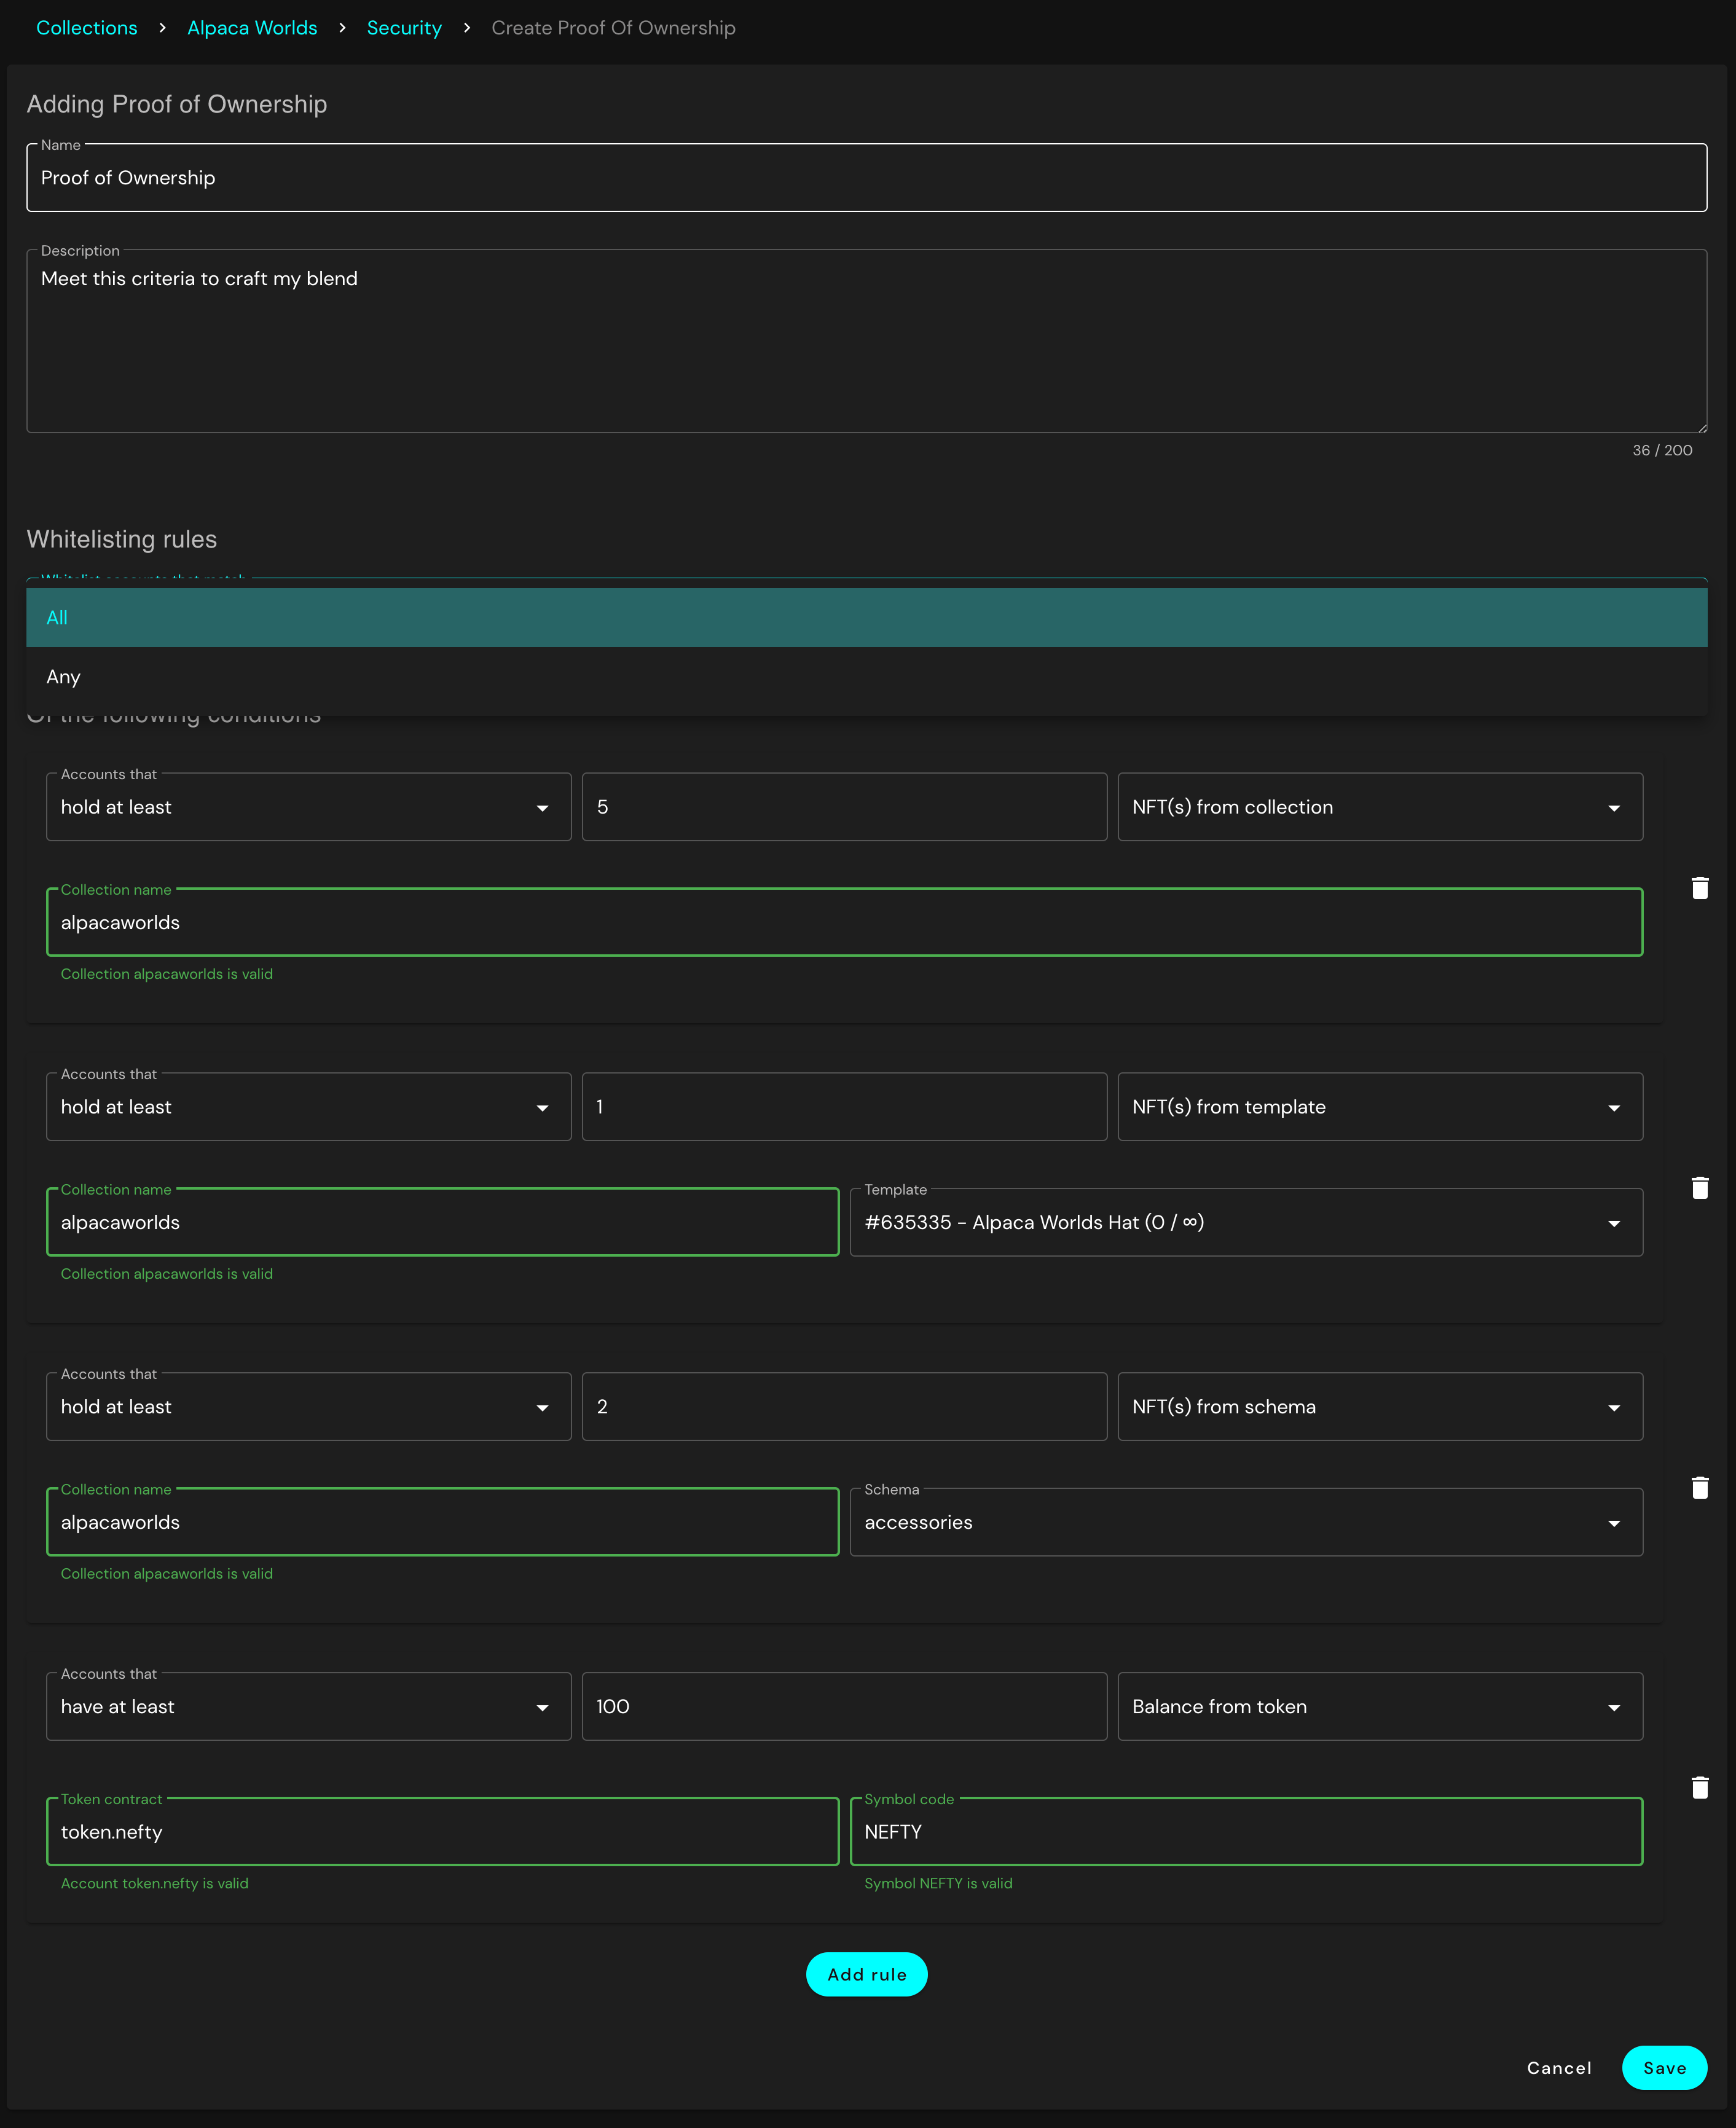Delete the NFT schema rule

click(1699, 1488)
